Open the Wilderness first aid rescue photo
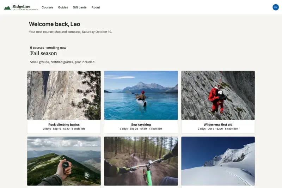 point(218,95)
